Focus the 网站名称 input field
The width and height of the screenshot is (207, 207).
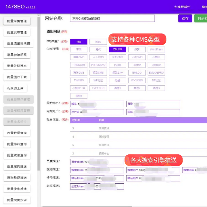point(112,18)
